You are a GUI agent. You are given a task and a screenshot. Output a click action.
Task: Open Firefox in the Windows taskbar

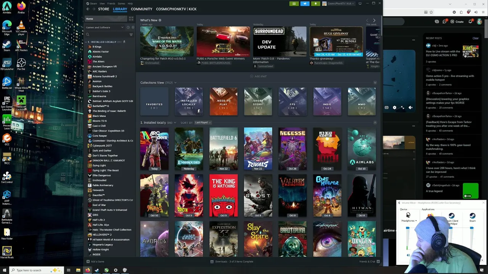[87, 270]
